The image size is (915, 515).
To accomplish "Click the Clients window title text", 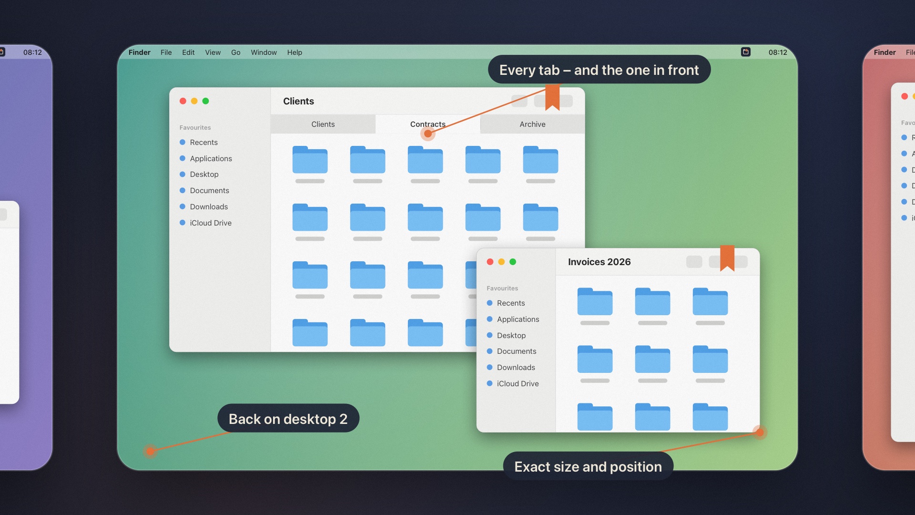I will [298, 101].
